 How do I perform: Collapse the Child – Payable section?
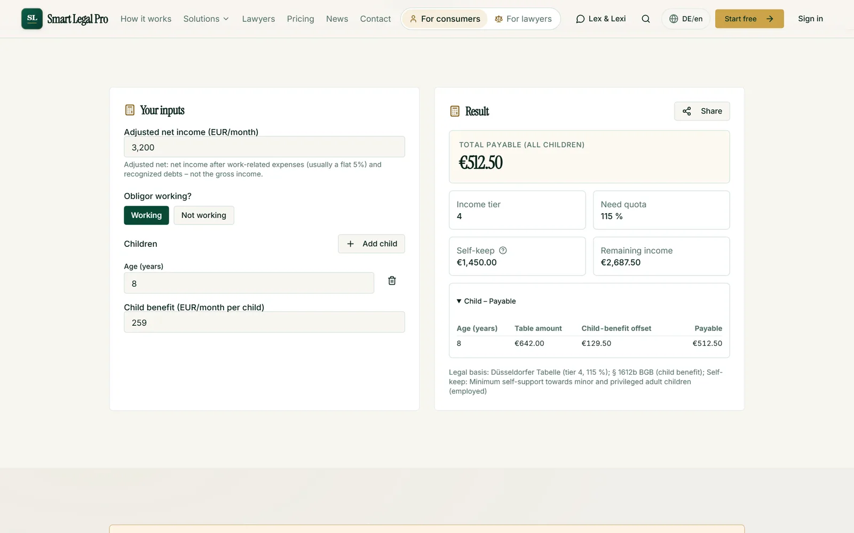tap(486, 301)
